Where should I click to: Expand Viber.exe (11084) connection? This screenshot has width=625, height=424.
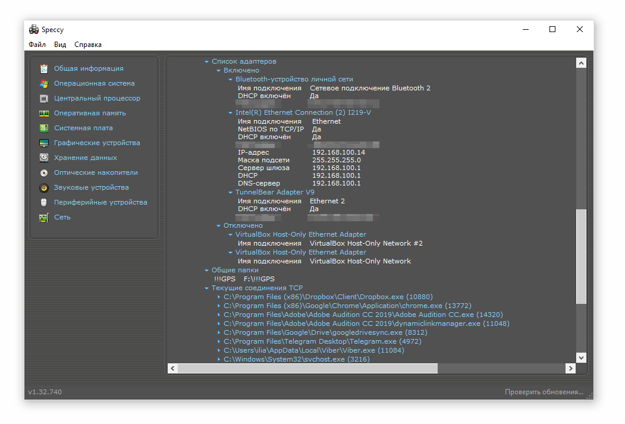click(x=219, y=350)
